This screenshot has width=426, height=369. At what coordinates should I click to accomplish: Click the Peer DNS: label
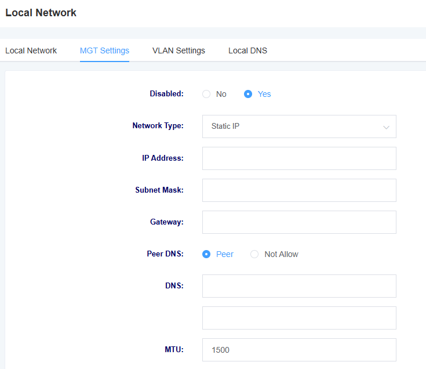click(165, 254)
